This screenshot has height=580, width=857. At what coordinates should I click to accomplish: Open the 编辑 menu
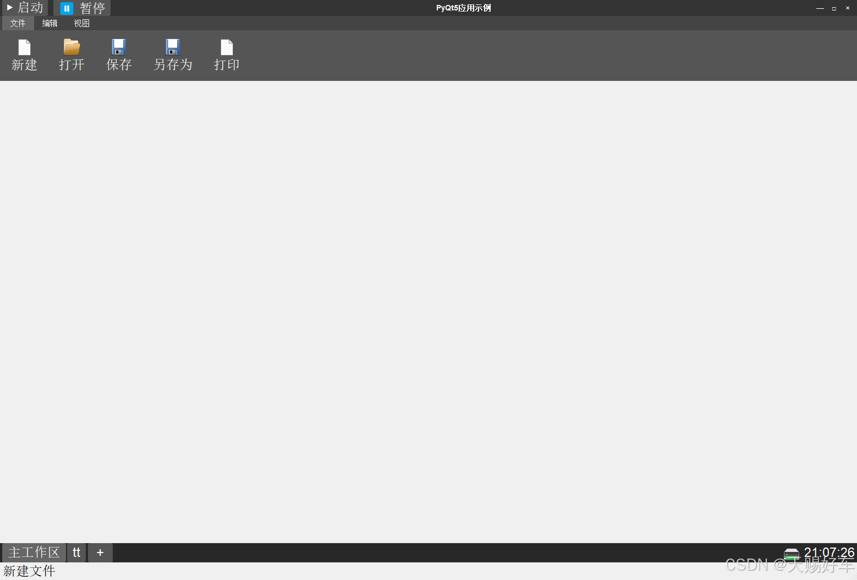(x=50, y=23)
